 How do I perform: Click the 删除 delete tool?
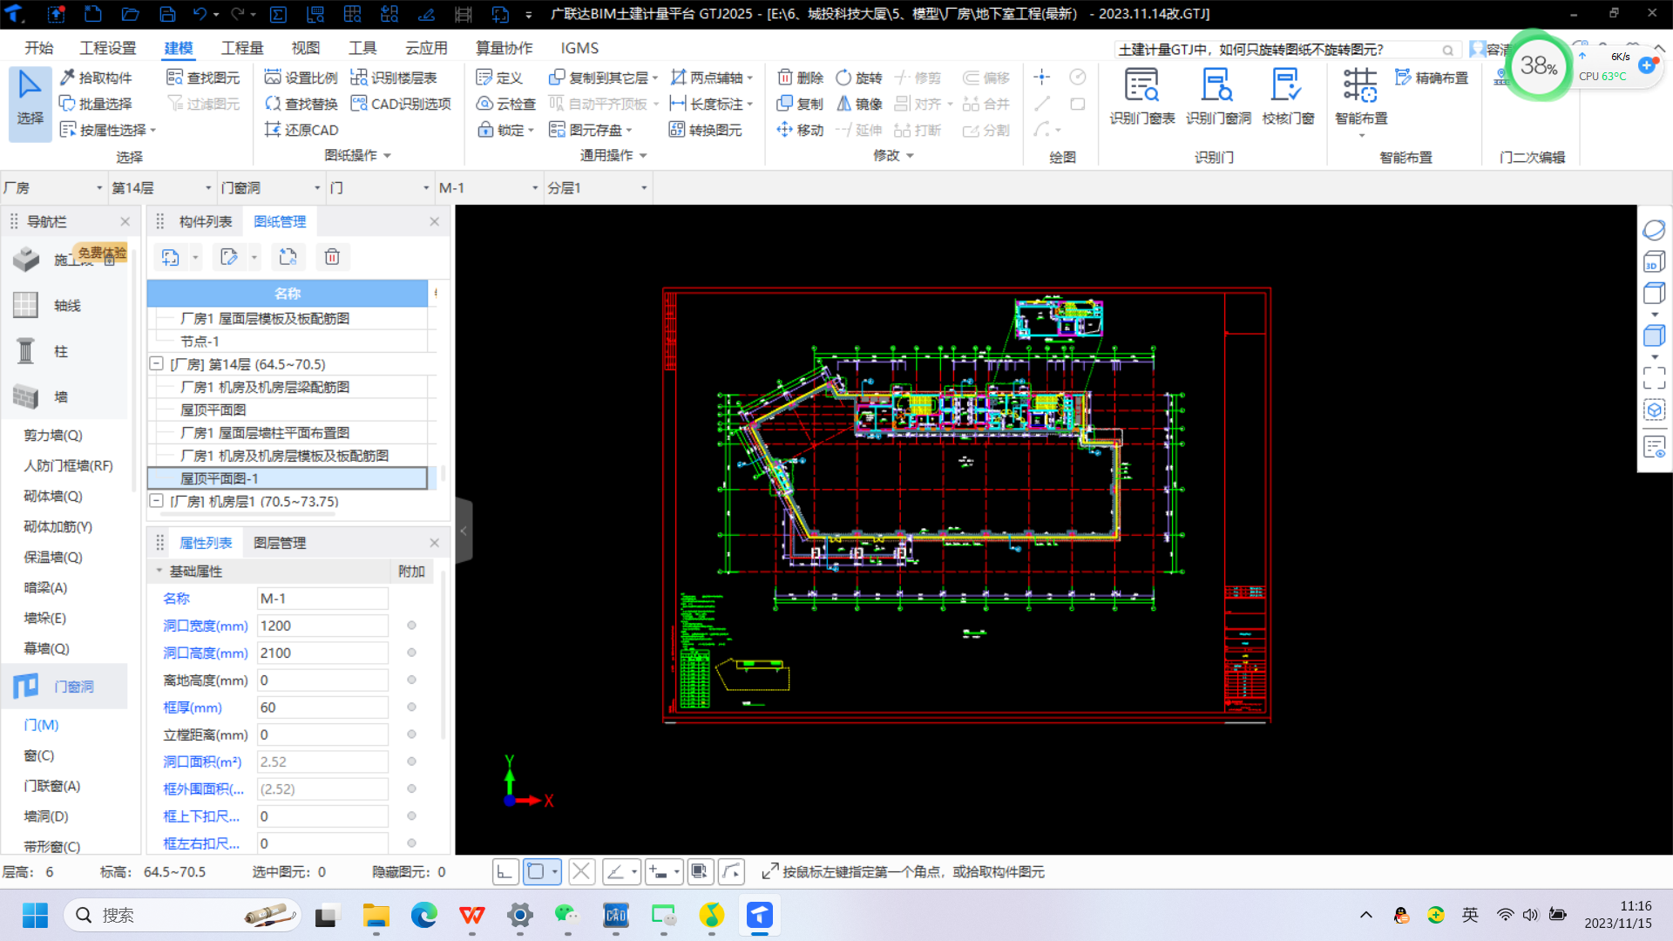[800, 78]
